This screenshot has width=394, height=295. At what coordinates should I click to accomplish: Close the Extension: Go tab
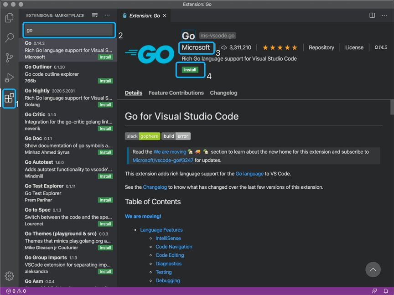(x=165, y=16)
